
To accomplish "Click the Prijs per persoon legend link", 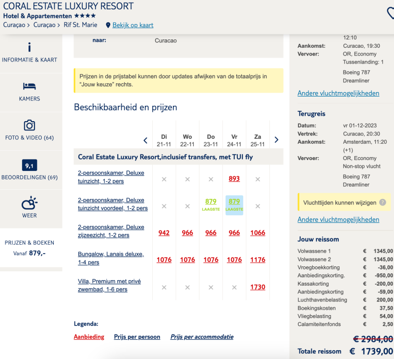I will (x=137, y=337).
